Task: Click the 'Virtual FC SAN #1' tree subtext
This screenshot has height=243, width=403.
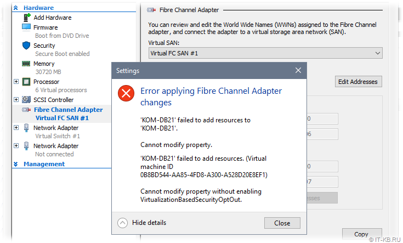Action: (x=62, y=118)
